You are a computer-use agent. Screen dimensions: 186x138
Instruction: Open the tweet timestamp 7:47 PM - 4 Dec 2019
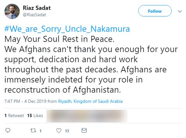click(25, 101)
